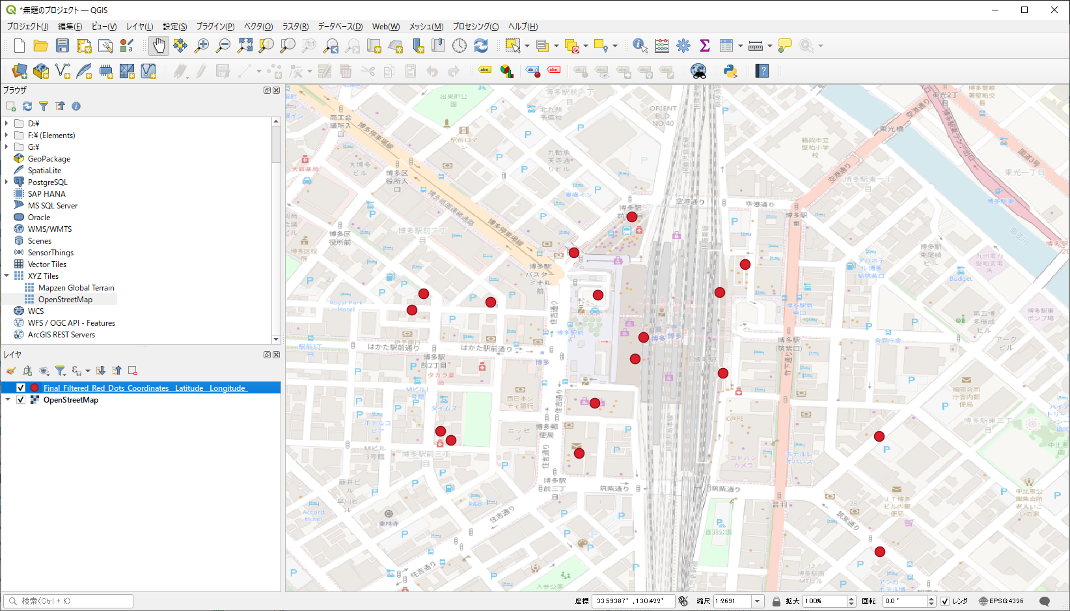This screenshot has height=611, width=1070.
Task: Toggle the OpenStreetMap layer visibility checkbox
Action: coord(21,399)
